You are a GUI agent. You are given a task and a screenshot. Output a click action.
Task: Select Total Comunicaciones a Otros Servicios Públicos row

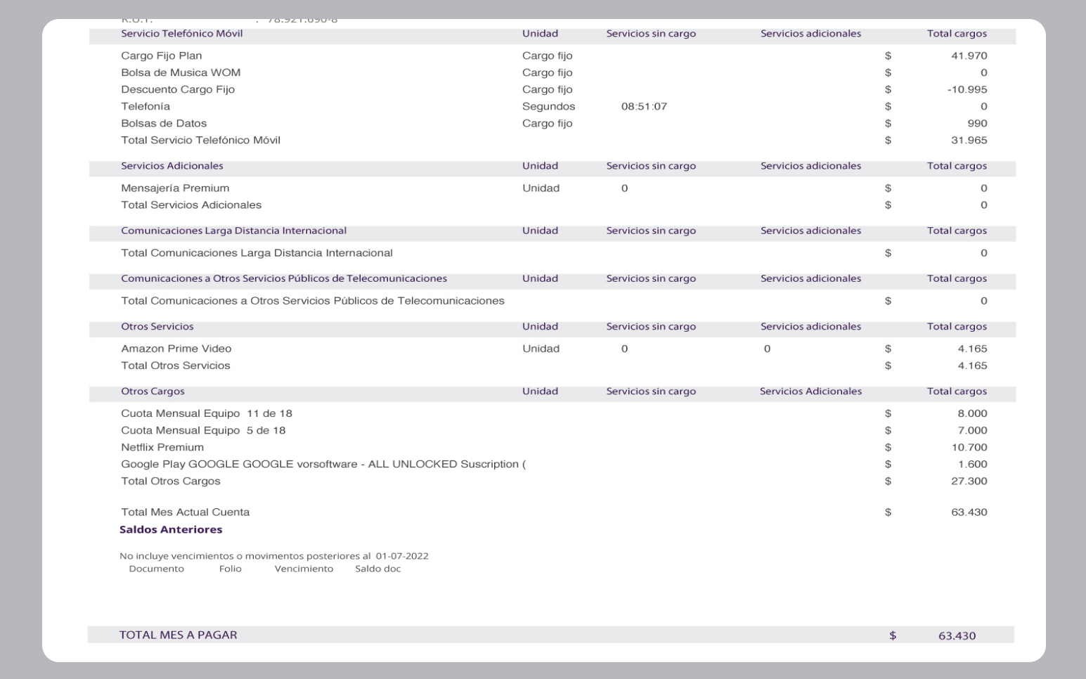[313, 301]
